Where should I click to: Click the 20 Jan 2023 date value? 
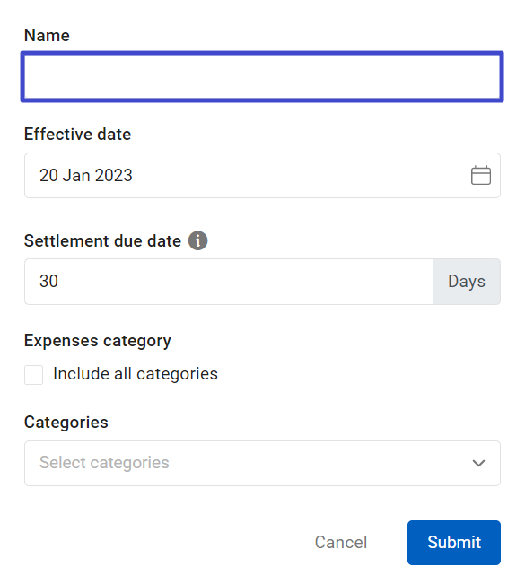tap(86, 176)
